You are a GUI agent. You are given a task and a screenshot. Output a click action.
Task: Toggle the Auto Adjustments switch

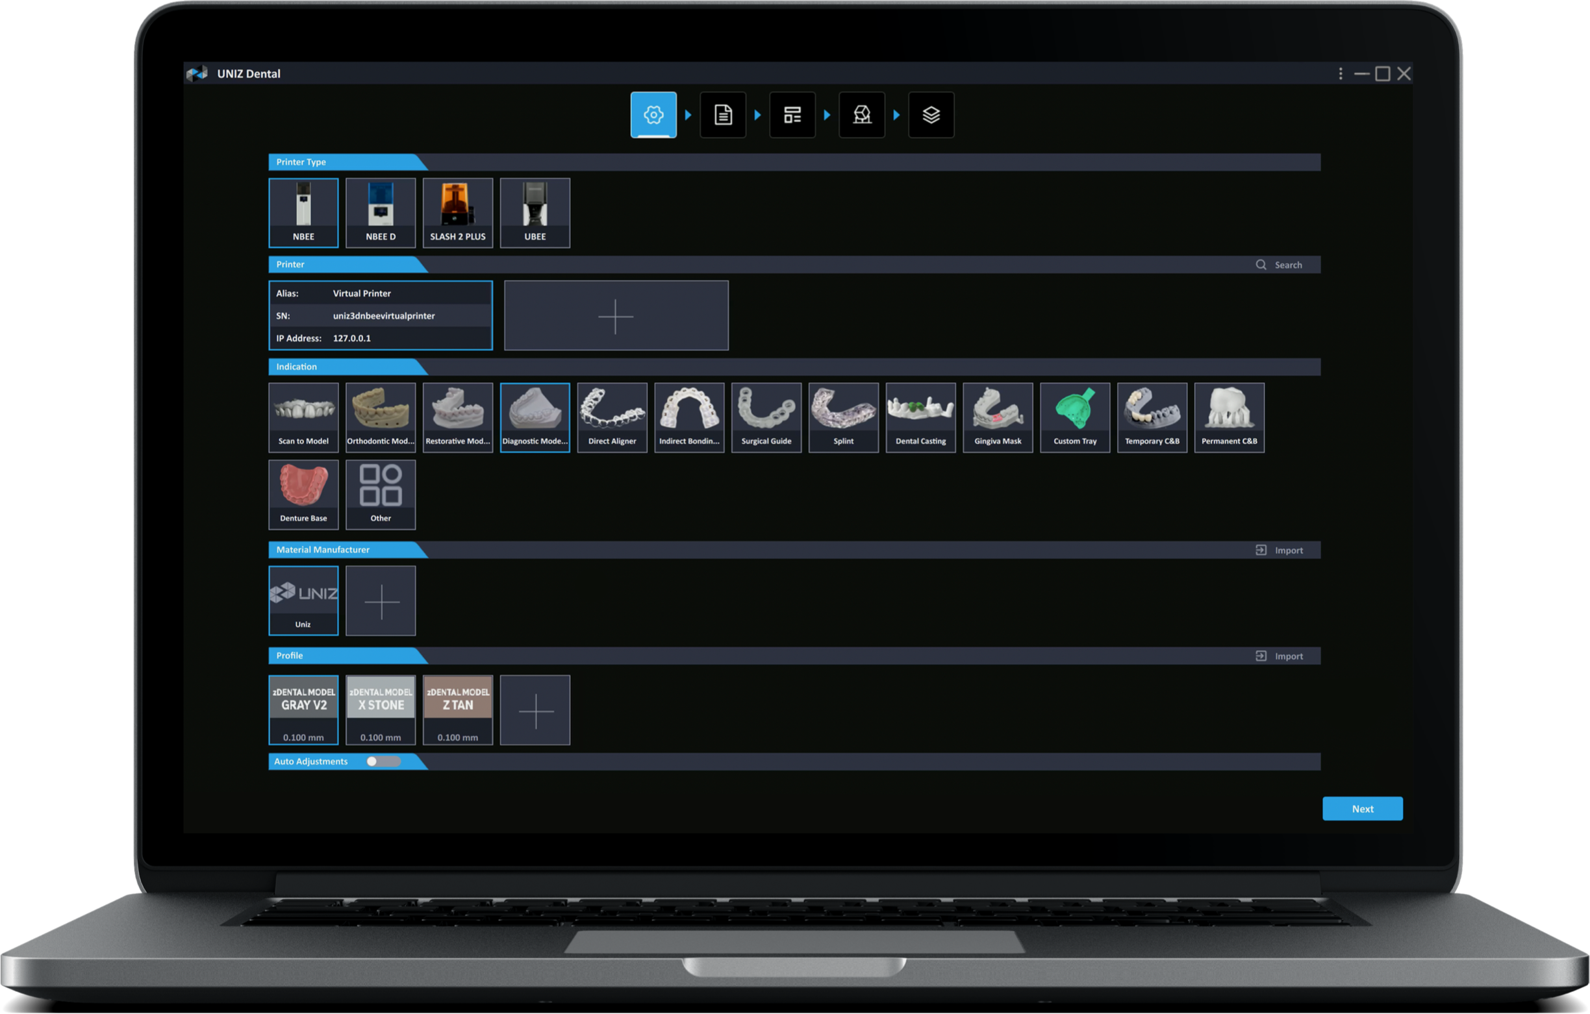pyautogui.click(x=383, y=761)
